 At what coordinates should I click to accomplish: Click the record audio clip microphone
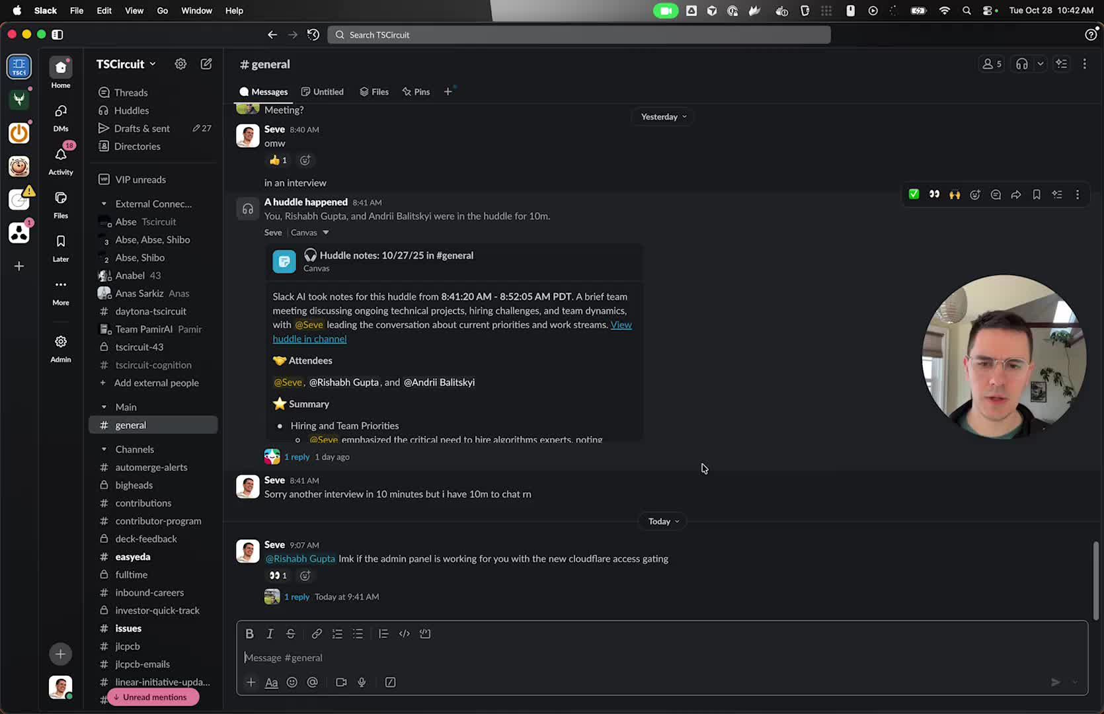[362, 682]
